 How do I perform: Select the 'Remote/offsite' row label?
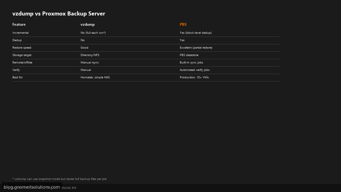coord(22,62)
